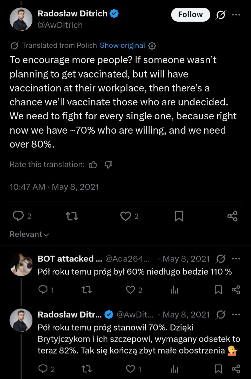Reply to the main post
Viewport: 251px width, 379px height.
click(18, 216)
